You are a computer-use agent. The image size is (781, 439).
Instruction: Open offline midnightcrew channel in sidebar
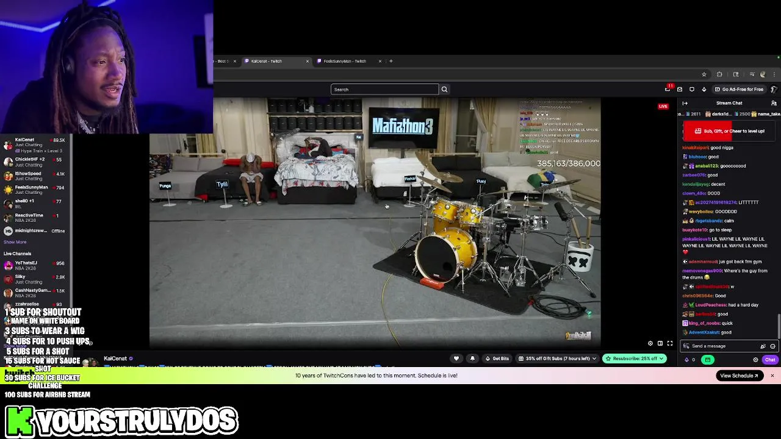(34, 231)
